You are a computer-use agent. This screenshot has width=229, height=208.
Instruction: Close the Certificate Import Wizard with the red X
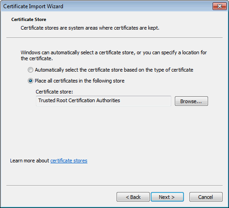coord(219,6)
